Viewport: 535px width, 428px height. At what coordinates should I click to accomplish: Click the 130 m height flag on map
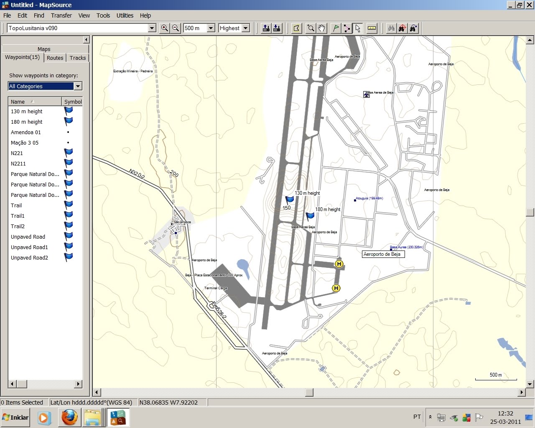pyautogui.click(x=289, y=200)
